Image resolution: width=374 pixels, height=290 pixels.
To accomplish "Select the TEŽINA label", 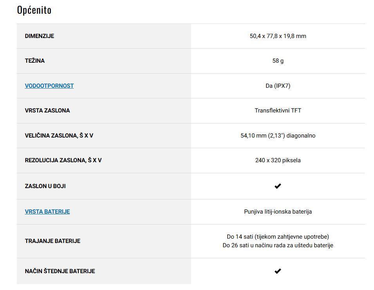I will pos(34,61).
